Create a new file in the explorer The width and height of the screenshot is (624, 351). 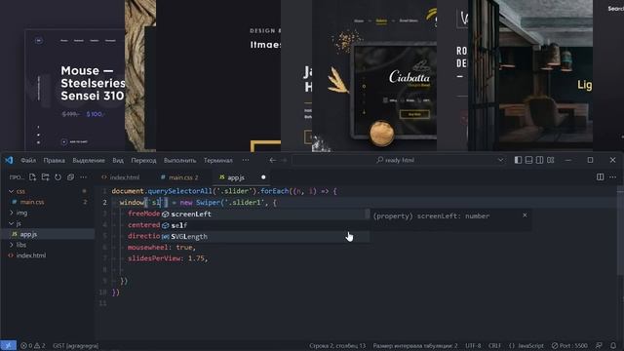32,177
